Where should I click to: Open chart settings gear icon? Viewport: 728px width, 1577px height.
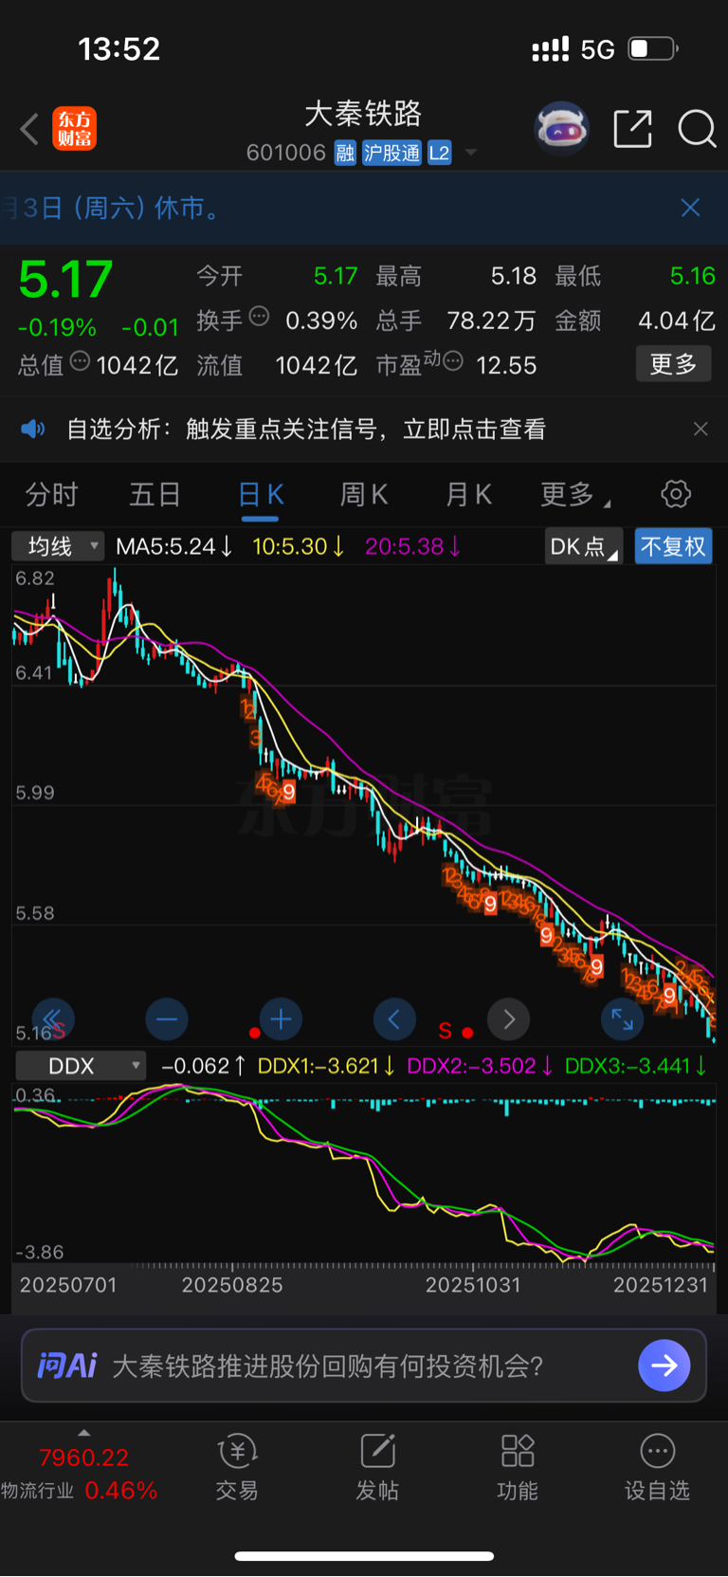(676, 494)
